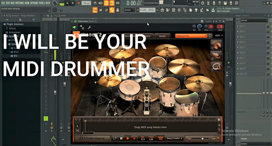
Task: Open the Browser view icon
Action: coord(185,10)
